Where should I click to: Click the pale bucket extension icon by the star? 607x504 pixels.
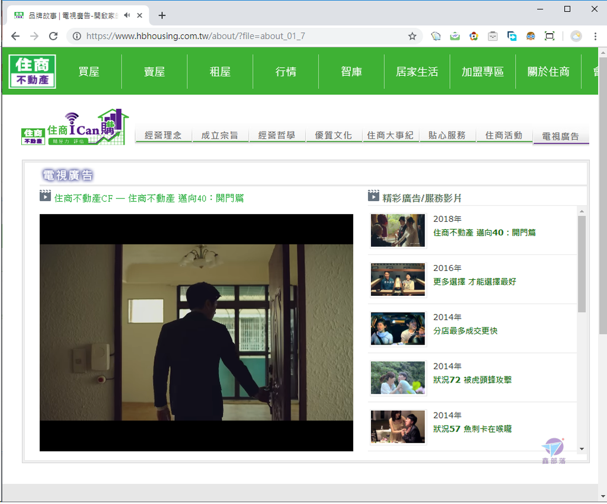tap(436, 36)
